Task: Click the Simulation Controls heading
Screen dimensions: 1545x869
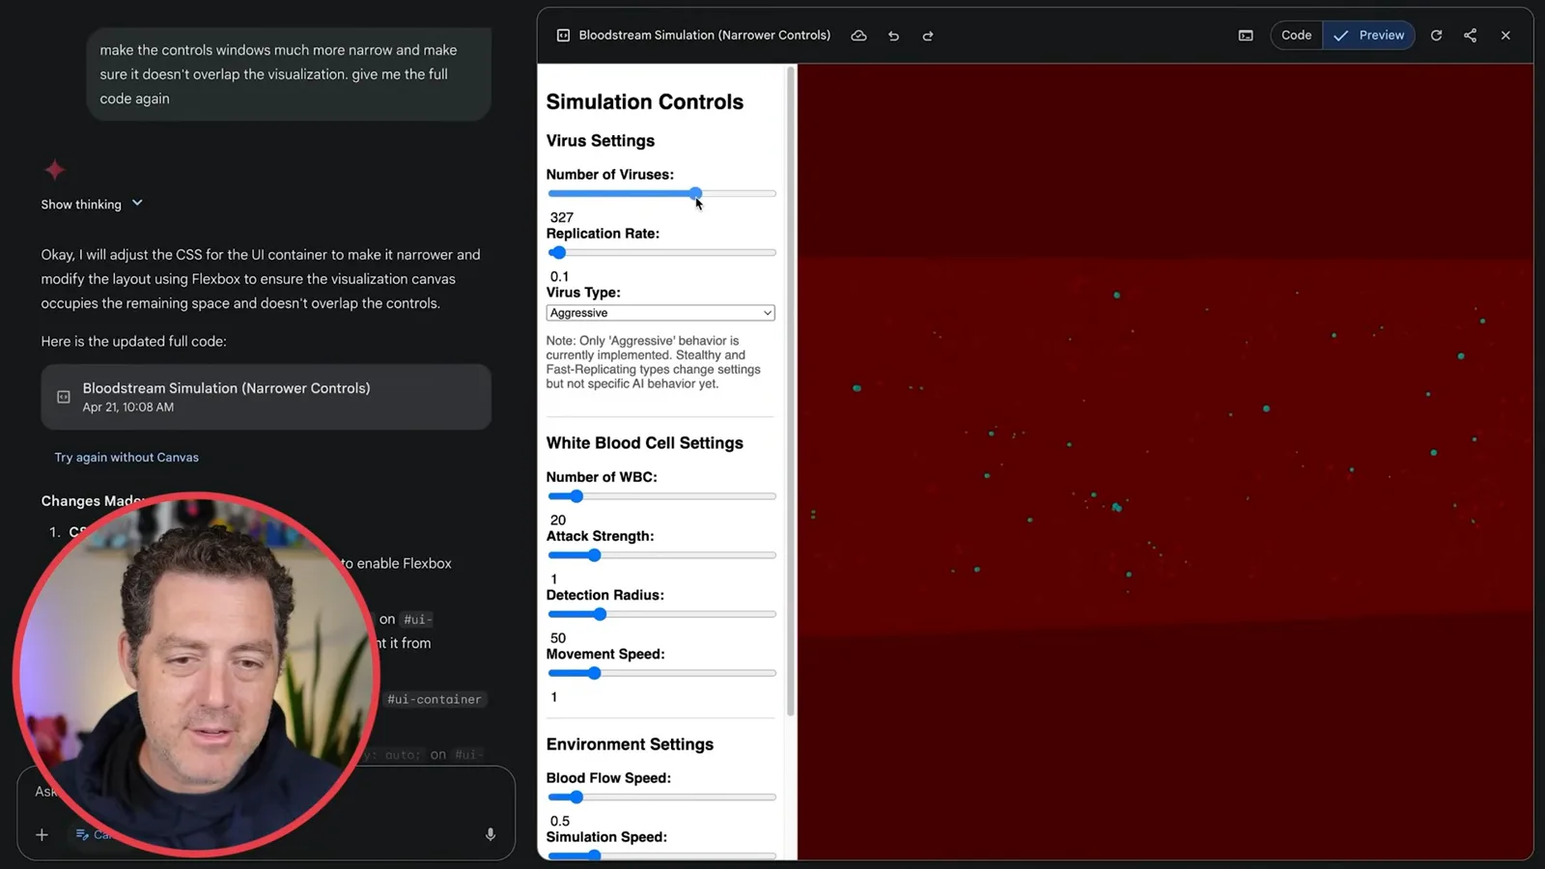Action: tap(645, 102)
